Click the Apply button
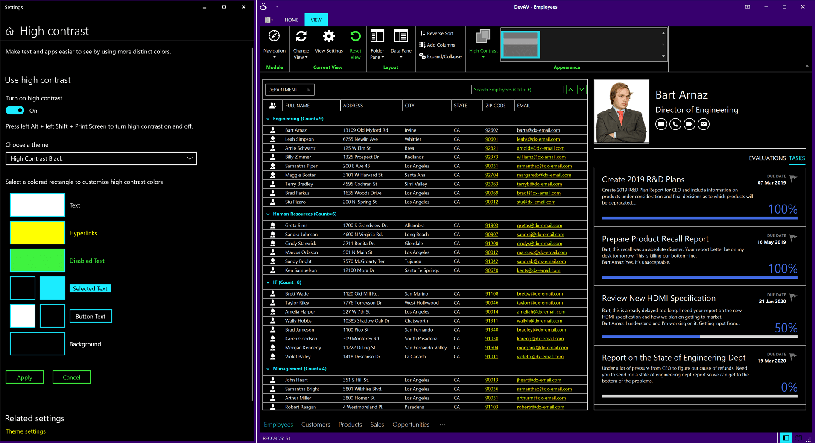 [24, 377]
